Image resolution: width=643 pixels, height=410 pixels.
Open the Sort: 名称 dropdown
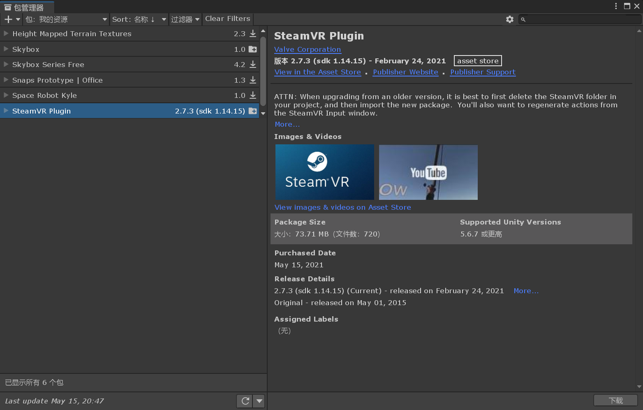[139, 19]
